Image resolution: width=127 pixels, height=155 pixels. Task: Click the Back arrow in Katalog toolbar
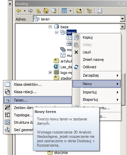coord(19,11)
